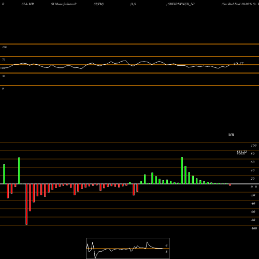Click the MR axis label 100

253,146
